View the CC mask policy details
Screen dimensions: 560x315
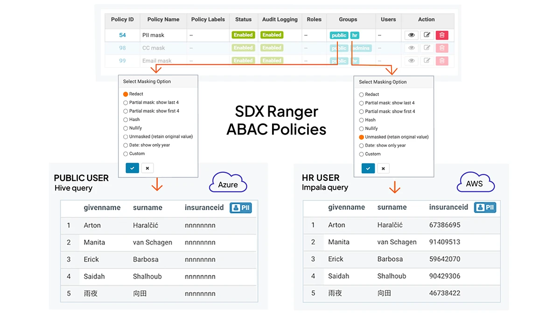pos(411,48)
